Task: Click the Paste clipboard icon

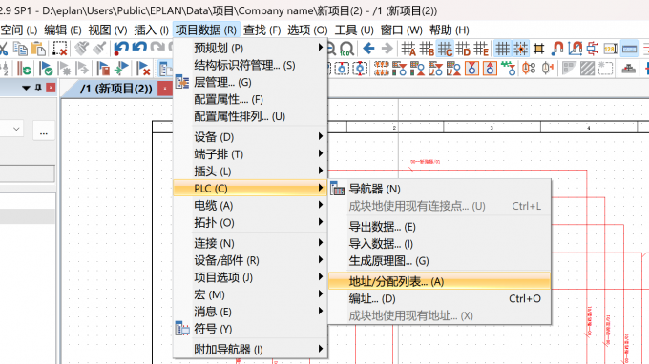Action: 38,49
